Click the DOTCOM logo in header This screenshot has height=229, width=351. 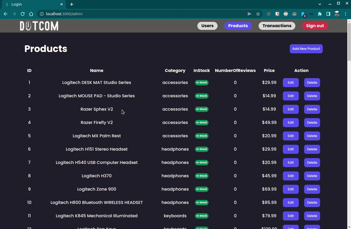tap(39, 26)
